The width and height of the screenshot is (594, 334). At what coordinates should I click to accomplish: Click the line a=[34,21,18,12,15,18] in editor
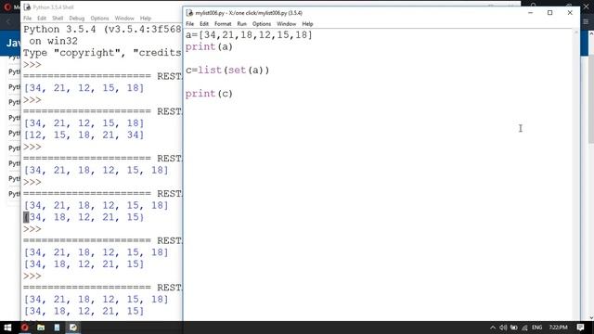click(x=249, y=35)
